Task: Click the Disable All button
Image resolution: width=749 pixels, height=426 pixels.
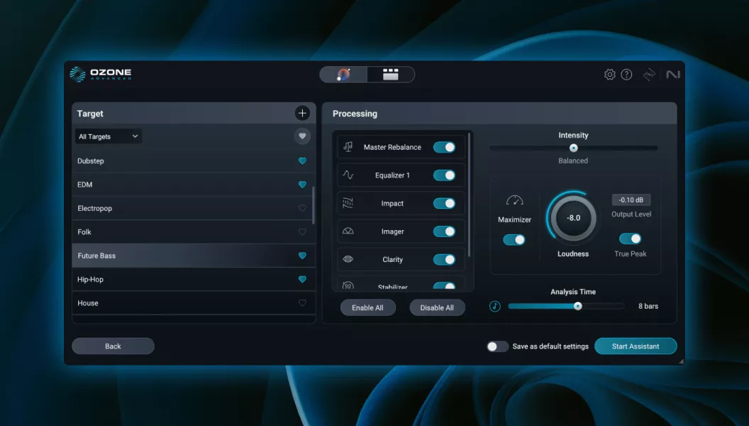Action: coord(437,307)
